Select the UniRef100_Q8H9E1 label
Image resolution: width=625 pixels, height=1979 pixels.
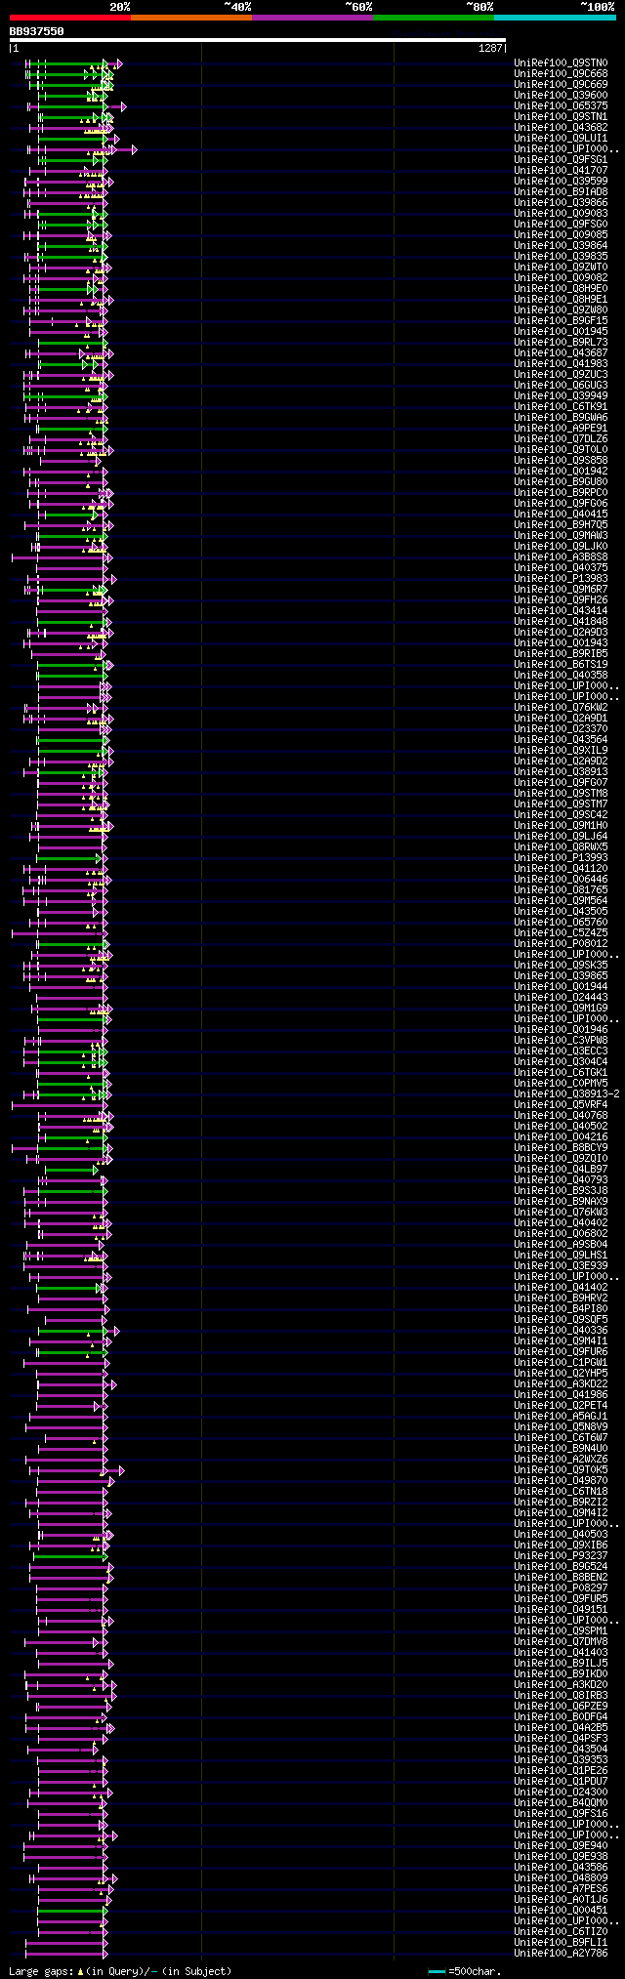(561, 300)
